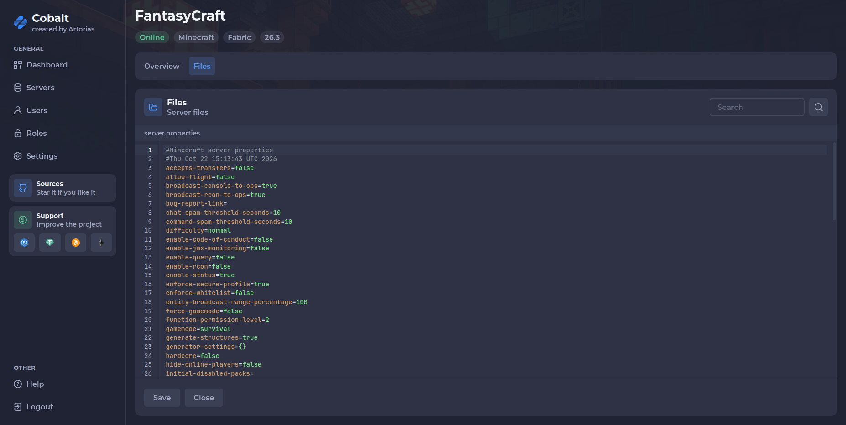Click line number 20 in the gutter
846x425 pixels.
pyautogui.click(x=148, y=320)
